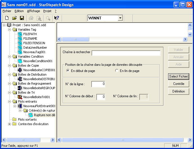Select the FILEPATH tag variable icon
The height and width of the screenshot is (149, 194).
coord(20,34)
